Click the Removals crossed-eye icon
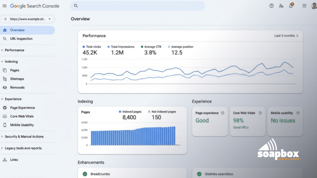317x178 pixels. click(x=5, y=87)
